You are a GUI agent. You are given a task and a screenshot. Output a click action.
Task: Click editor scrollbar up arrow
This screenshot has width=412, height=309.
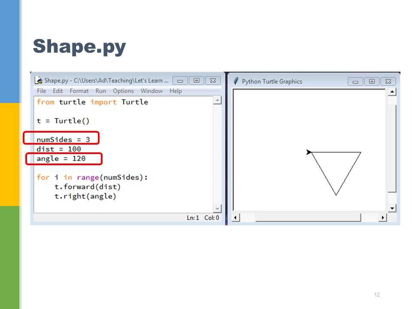click(217, 100)
